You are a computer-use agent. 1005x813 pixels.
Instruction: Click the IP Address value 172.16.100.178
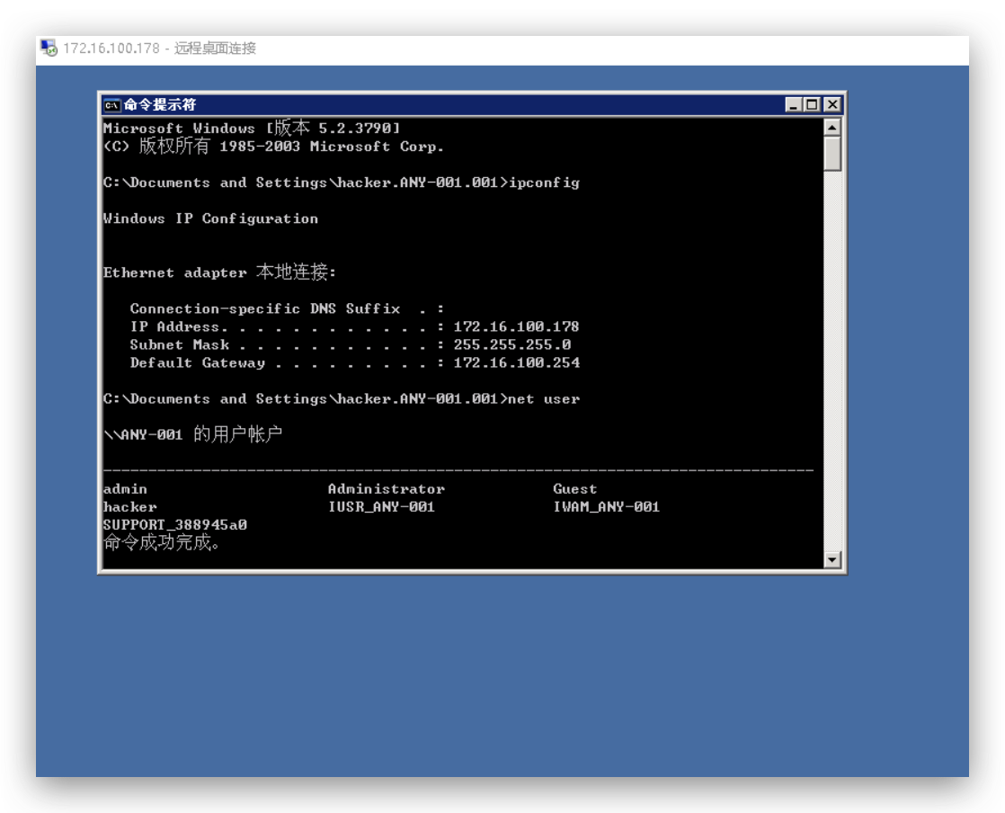(x=517, y=326)
